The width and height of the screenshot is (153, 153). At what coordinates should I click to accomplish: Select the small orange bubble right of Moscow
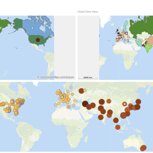pyautogui.click(x=85, y=90)
